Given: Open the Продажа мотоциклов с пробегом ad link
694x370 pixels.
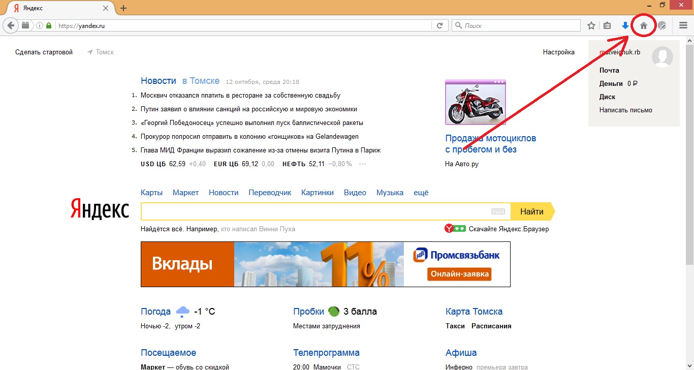Looking at the screenshot, I should coord(490,144).
